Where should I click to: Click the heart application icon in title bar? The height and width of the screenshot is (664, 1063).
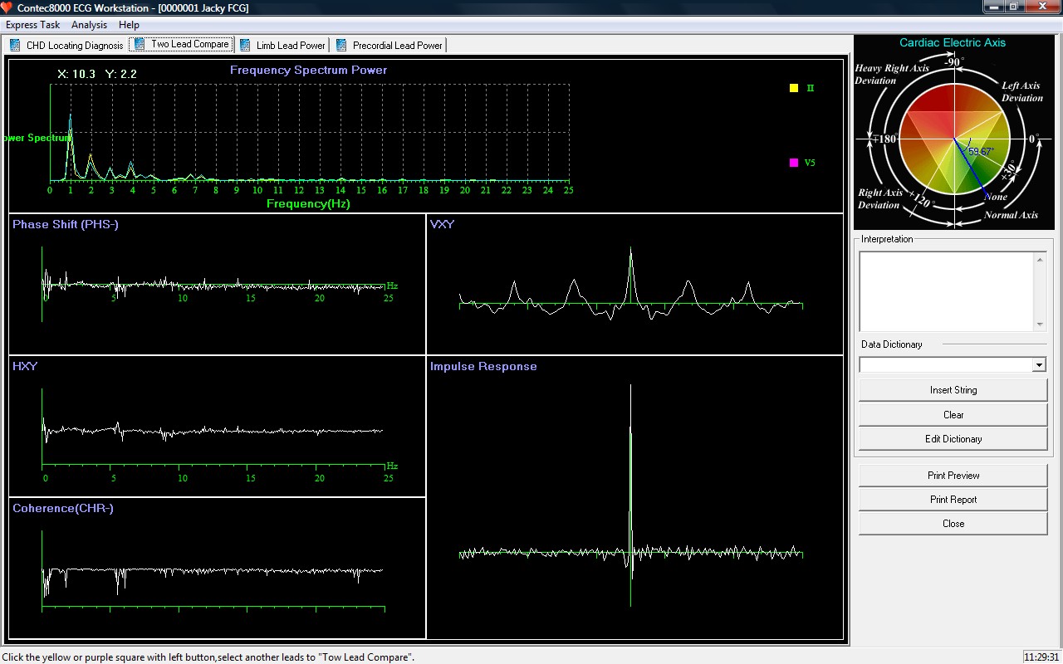[7, 7]
